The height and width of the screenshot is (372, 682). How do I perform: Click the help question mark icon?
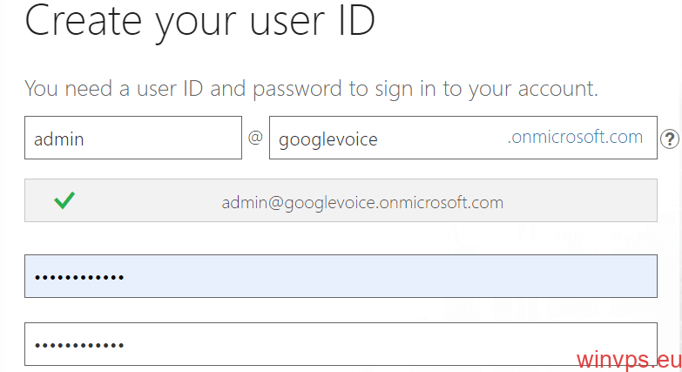coord(669,139)
